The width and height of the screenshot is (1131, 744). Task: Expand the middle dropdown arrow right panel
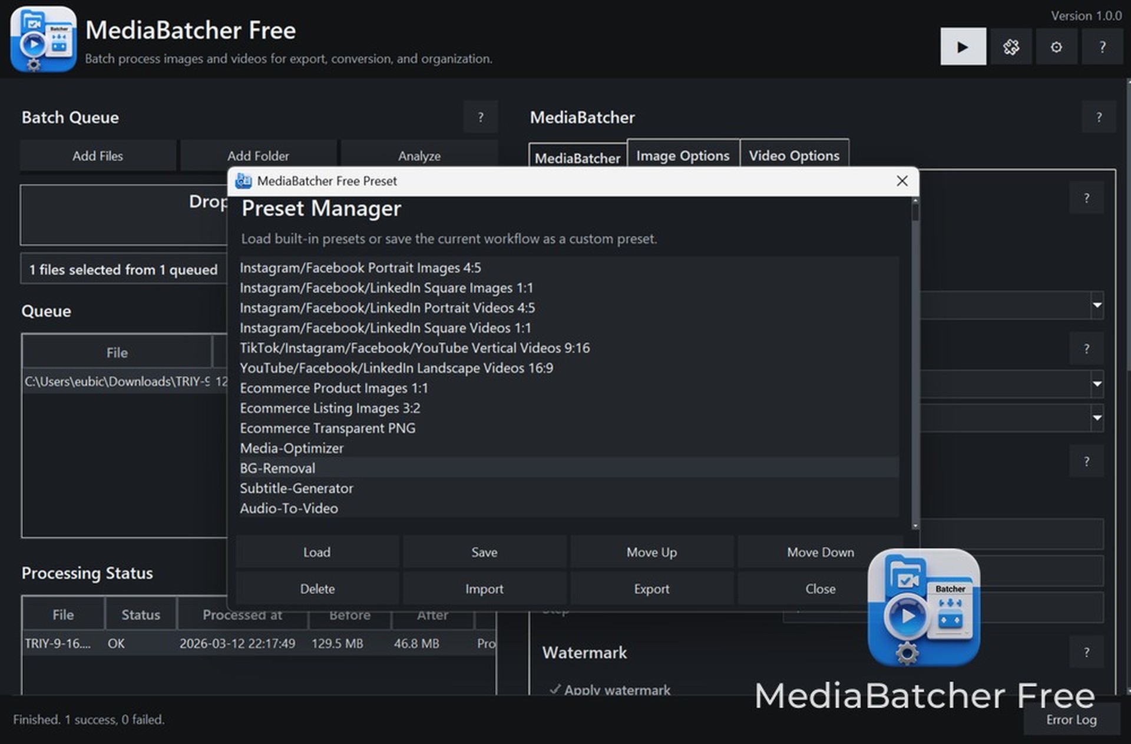tap(1097, 384)
